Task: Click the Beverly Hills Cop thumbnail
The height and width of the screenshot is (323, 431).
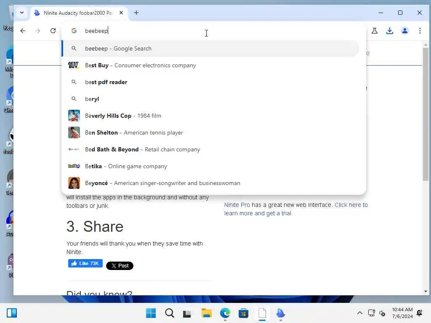Action: coord(74,116)
